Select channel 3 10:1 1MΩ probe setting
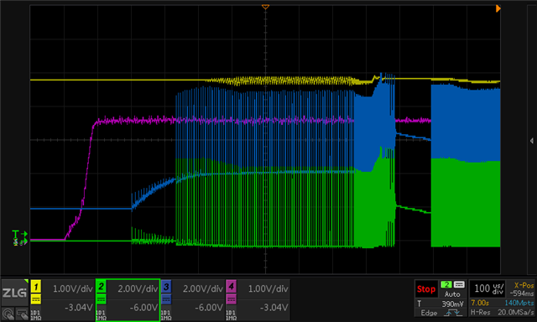This screenshot has width=537, height=322. (166, 315)
